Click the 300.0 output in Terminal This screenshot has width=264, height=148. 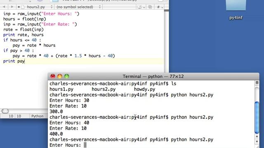click(56, 111)
